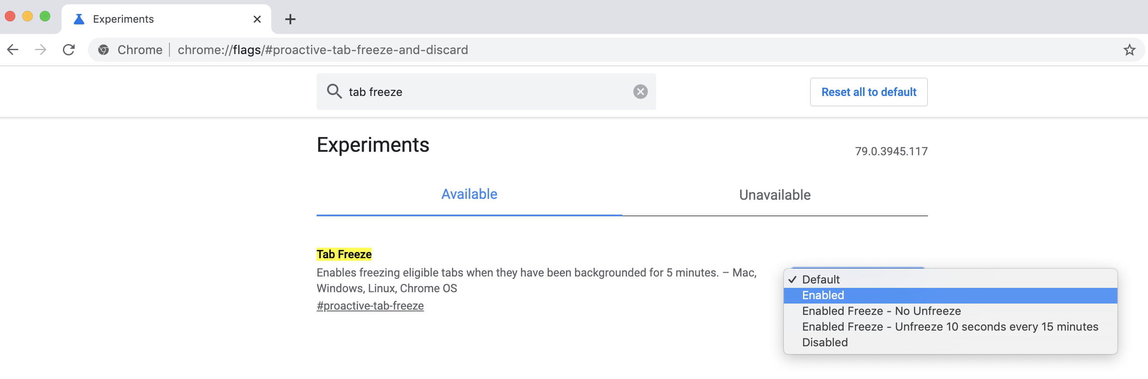Go back with the browser back arrow
The width and height of the screenshot is (1148, 379).
click(x=13, y=49)
